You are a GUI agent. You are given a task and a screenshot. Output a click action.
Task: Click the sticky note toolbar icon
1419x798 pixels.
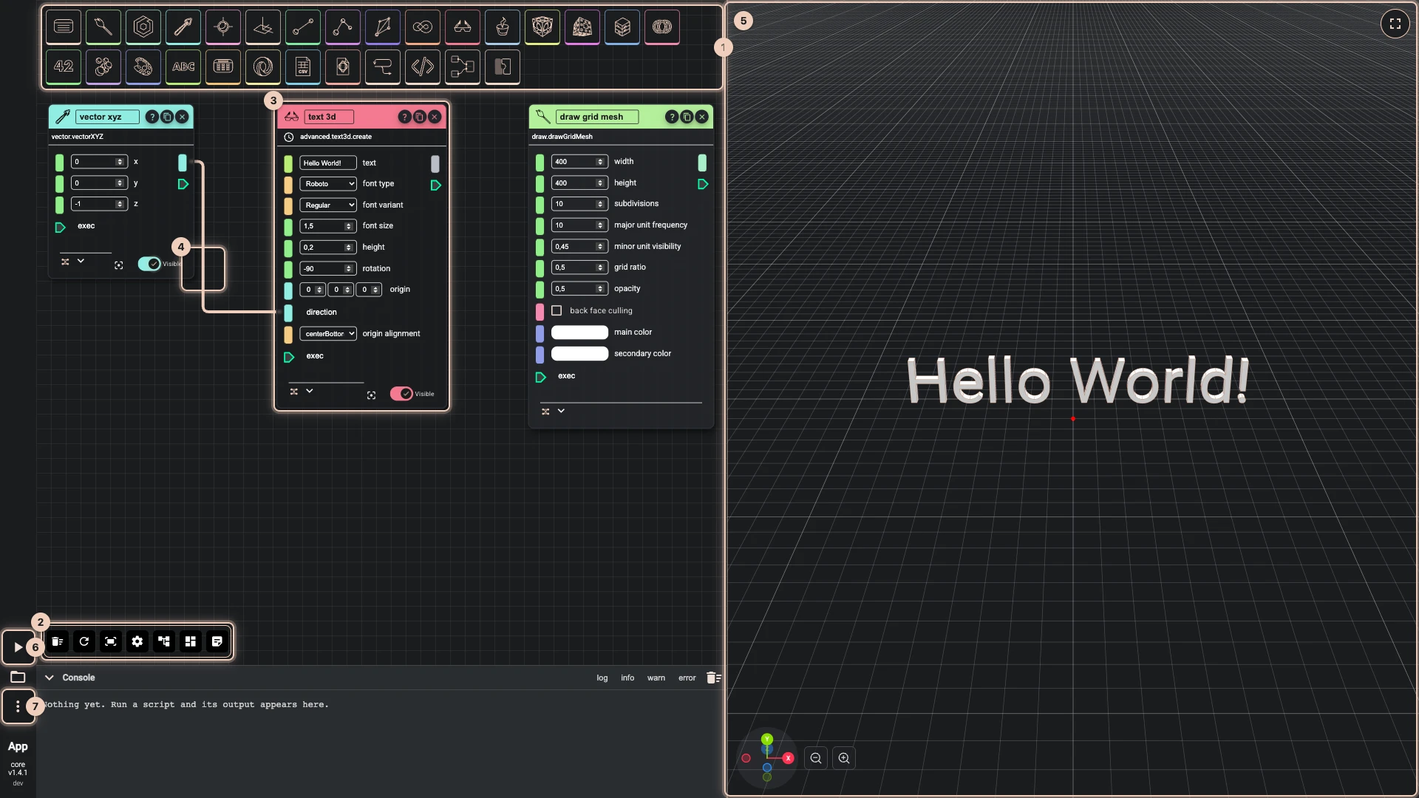click(217, 641)
